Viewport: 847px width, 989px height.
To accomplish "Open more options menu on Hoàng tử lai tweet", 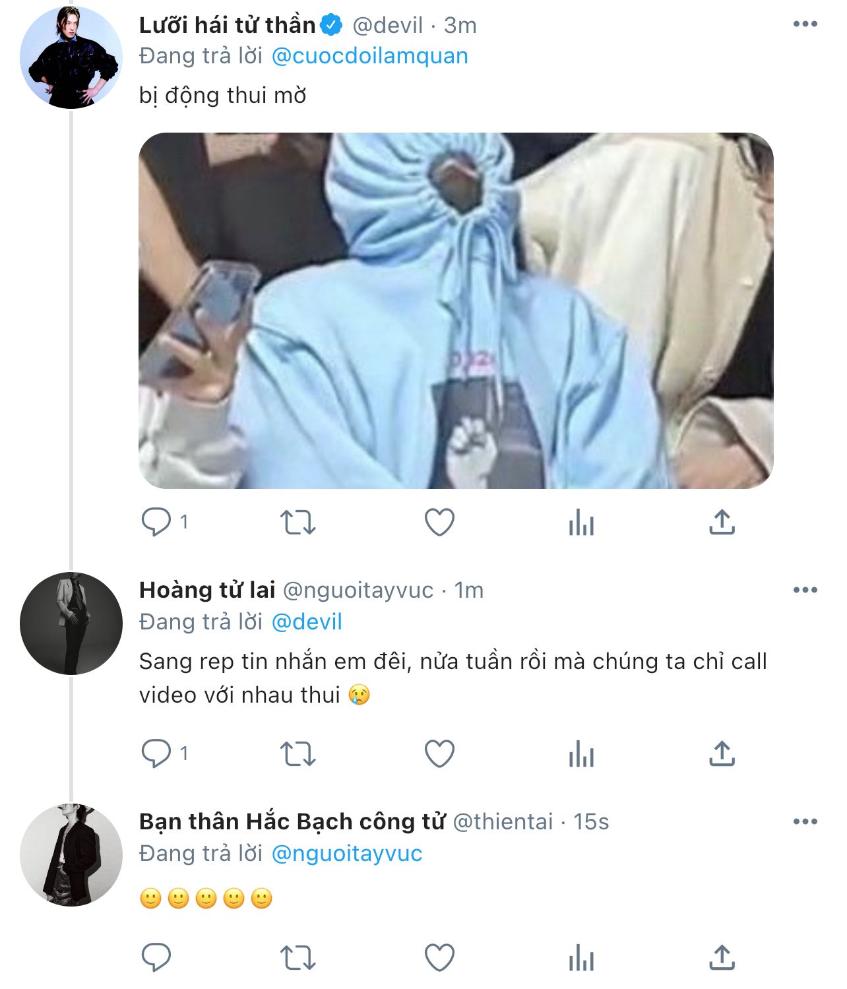I will click(x=805, y=590).
